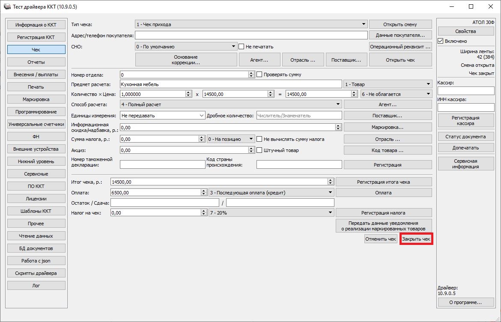Viewport: 501px width, 322px height.
Task: Open the 'Тип чека' dropdown
Action: [x=251, y=24]
